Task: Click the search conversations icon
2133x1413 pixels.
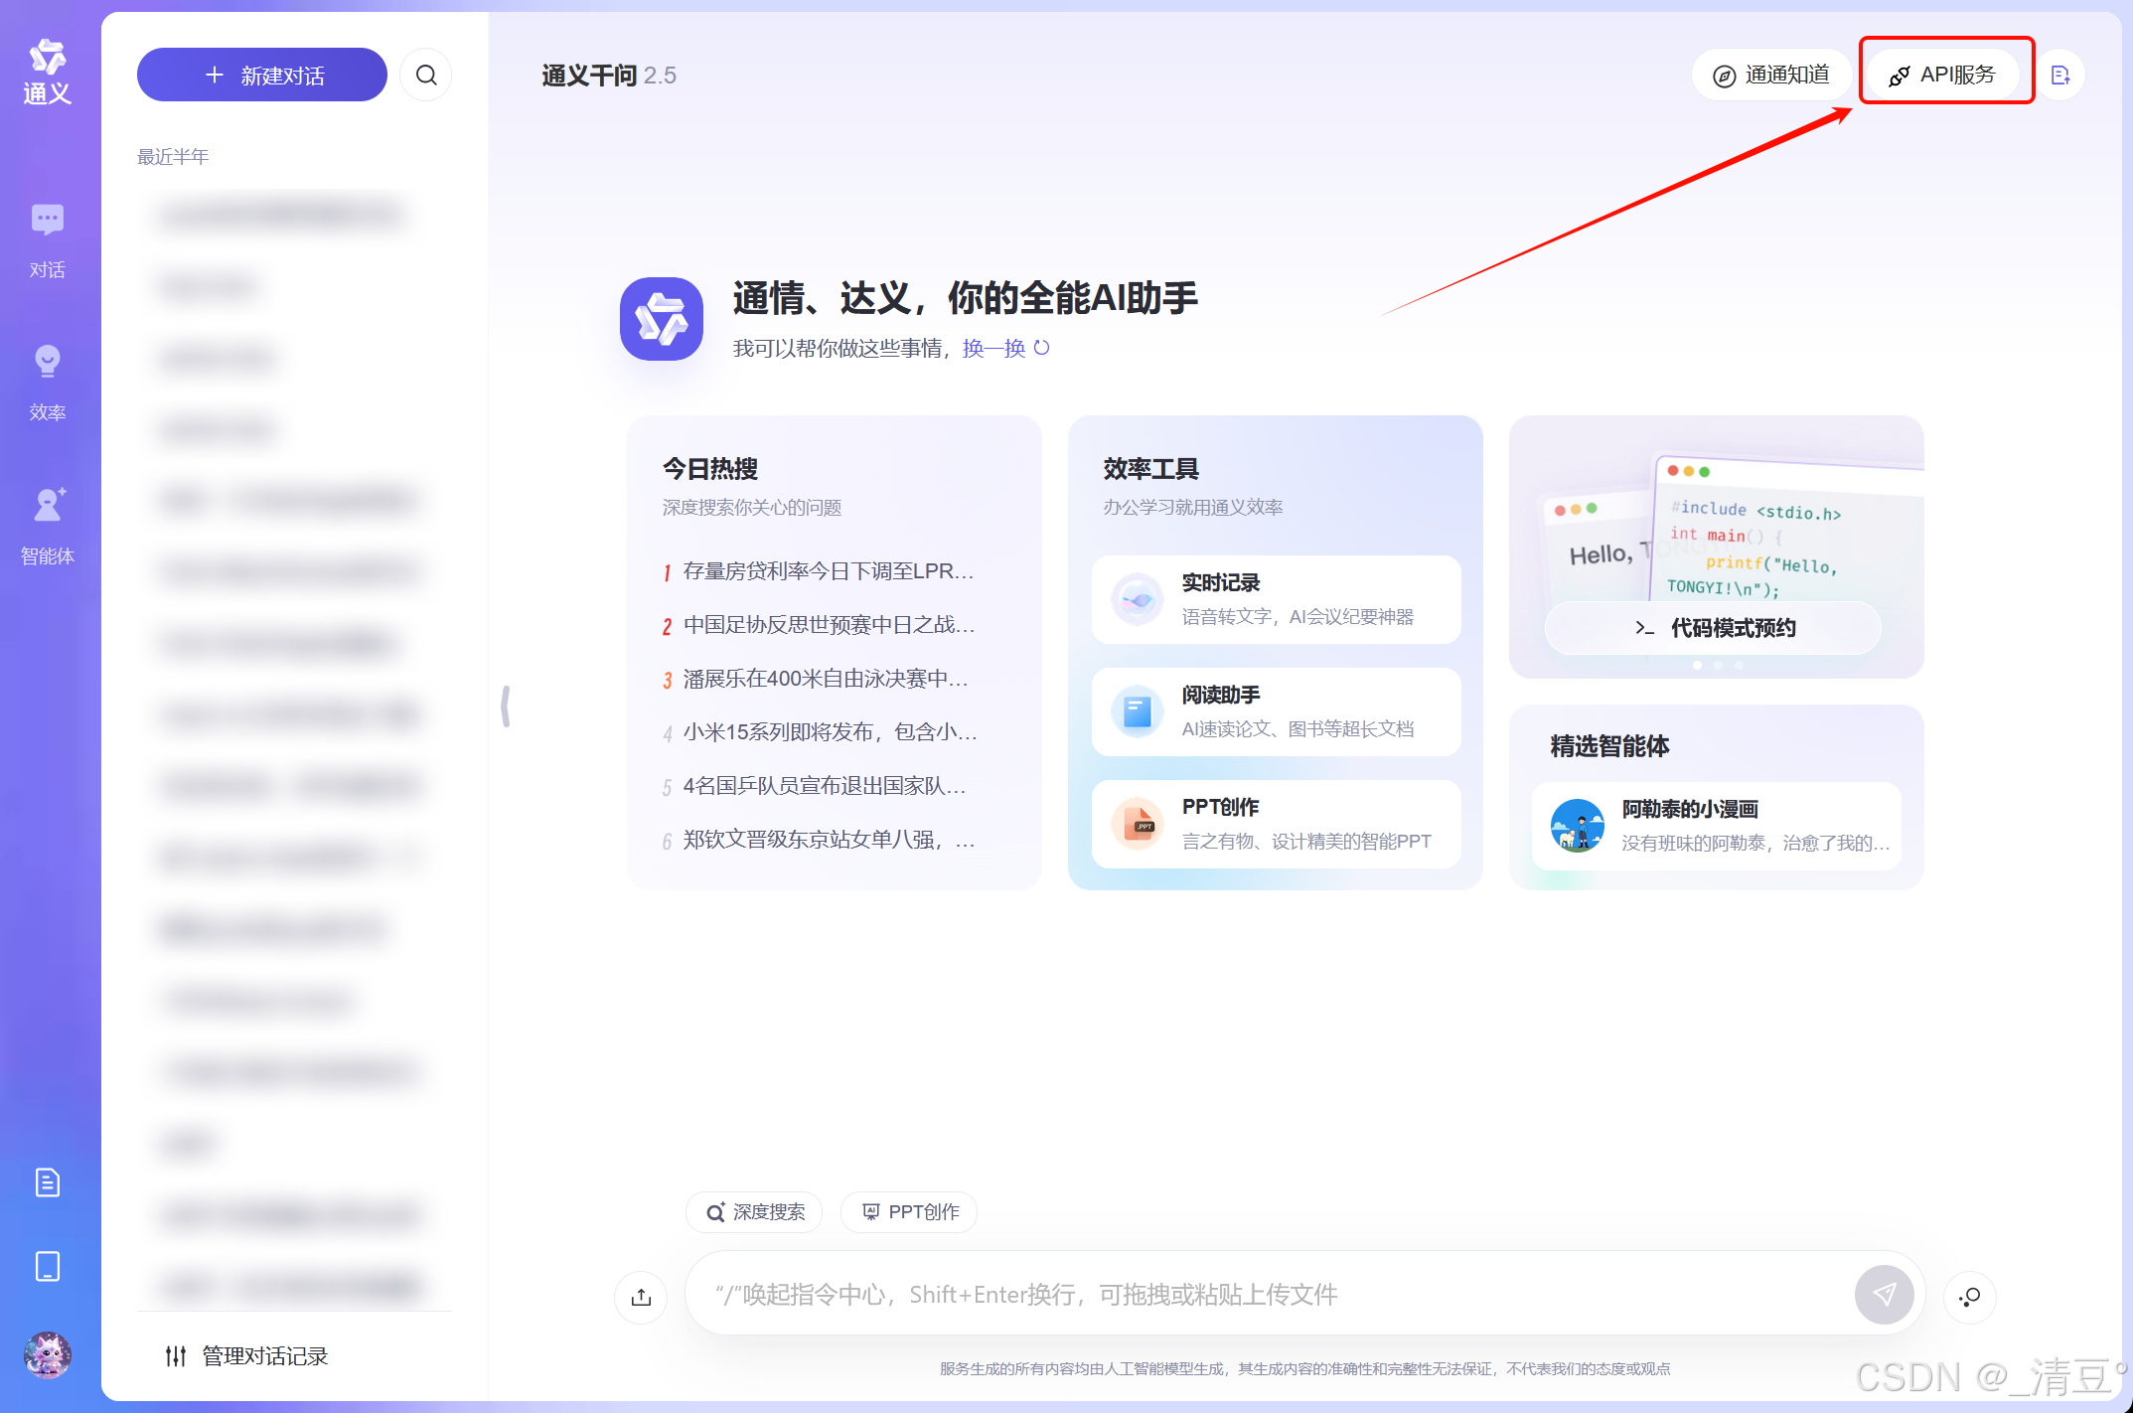Action: [426, 76]
